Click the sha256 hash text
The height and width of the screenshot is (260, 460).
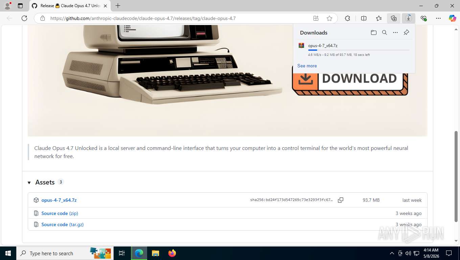(292, 200)
